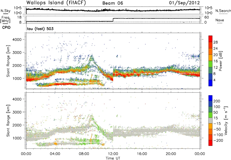This screenshot has width=231, height=160.
Task: Select the "Beam 06" heading
Action: click(113, 3)
